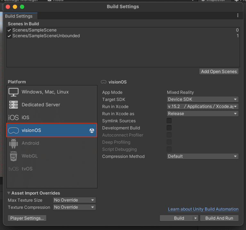This screenshot has height=230, width=246.
Task: Click the Platform heading
Action: point(17,82)
